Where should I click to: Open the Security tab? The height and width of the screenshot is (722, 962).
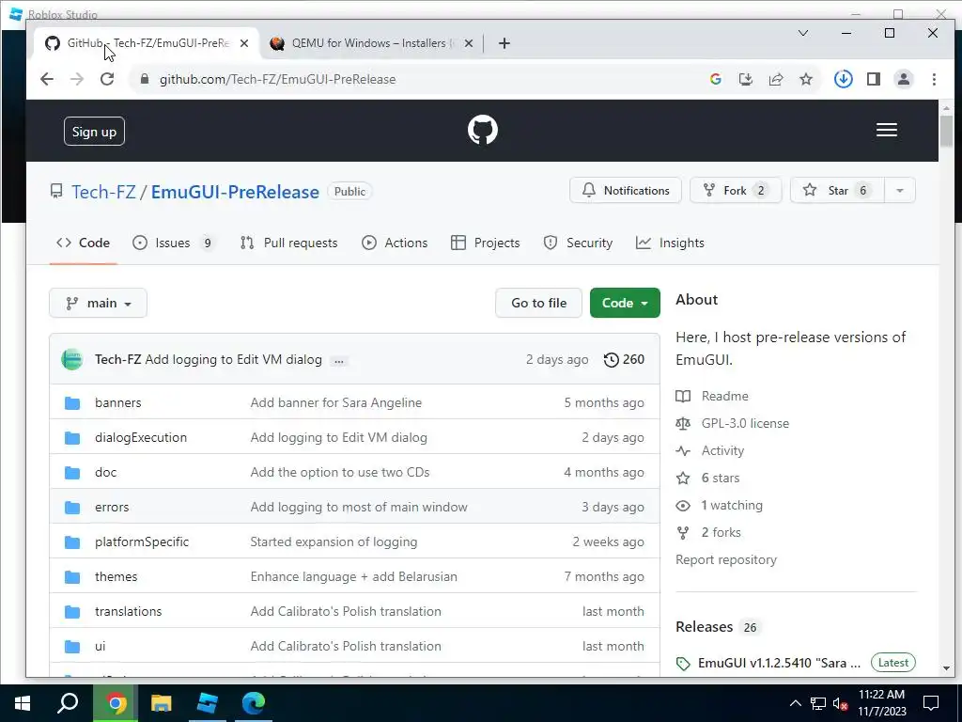click(578, 243)
